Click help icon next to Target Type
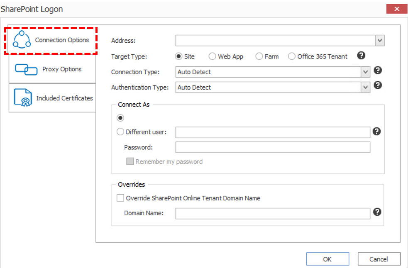 [x=361, y=56]
